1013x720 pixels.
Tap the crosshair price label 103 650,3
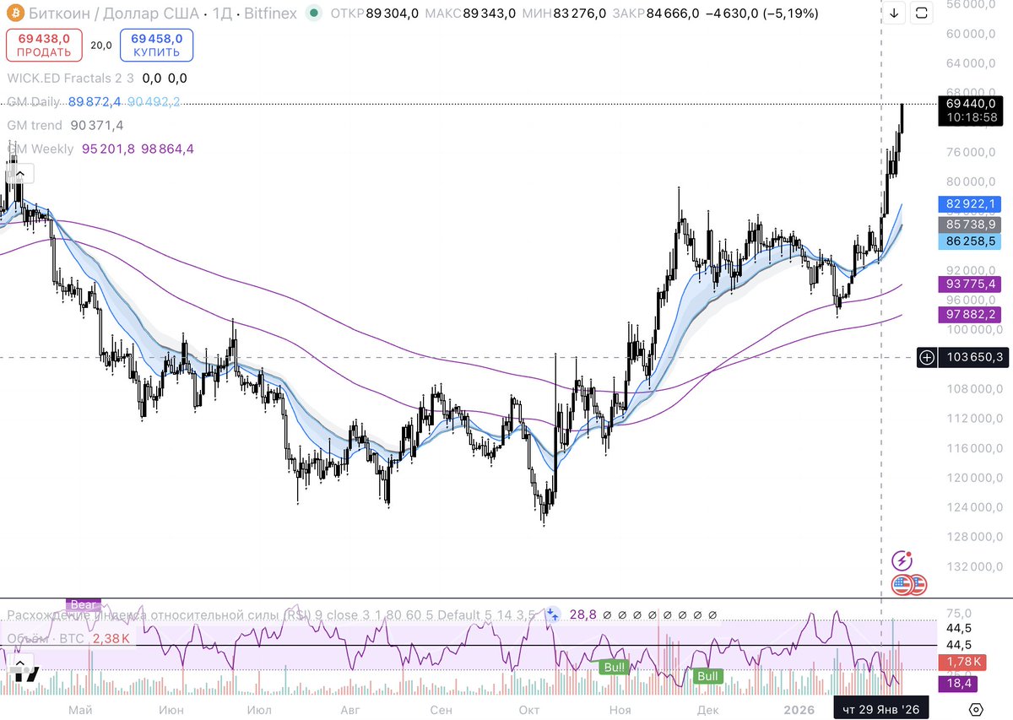tap(975, 358)
